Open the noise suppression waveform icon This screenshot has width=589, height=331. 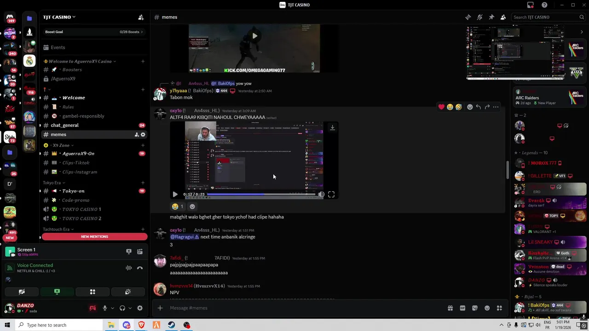[x=129, y=268]
